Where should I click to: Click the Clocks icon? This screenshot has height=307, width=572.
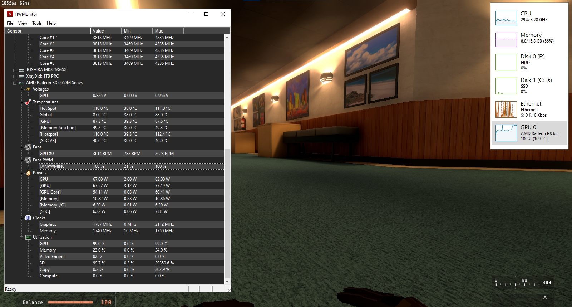pyautogui.click(x=28, y=218)
